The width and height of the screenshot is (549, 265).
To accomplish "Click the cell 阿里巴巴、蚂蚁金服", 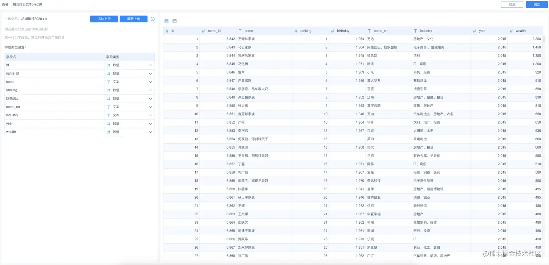I will click(388, 47).
